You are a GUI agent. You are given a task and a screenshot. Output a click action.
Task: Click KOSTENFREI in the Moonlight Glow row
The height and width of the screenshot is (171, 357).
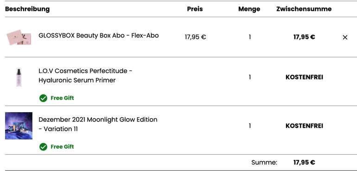click(304, 126)
